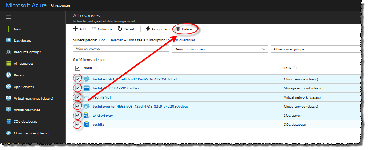Select All resources sidebar label

coord(24,64)
